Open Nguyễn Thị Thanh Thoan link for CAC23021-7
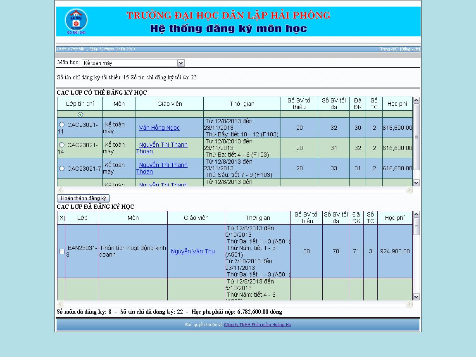Screen dimensions: 476x357 [x=162, y=168]
